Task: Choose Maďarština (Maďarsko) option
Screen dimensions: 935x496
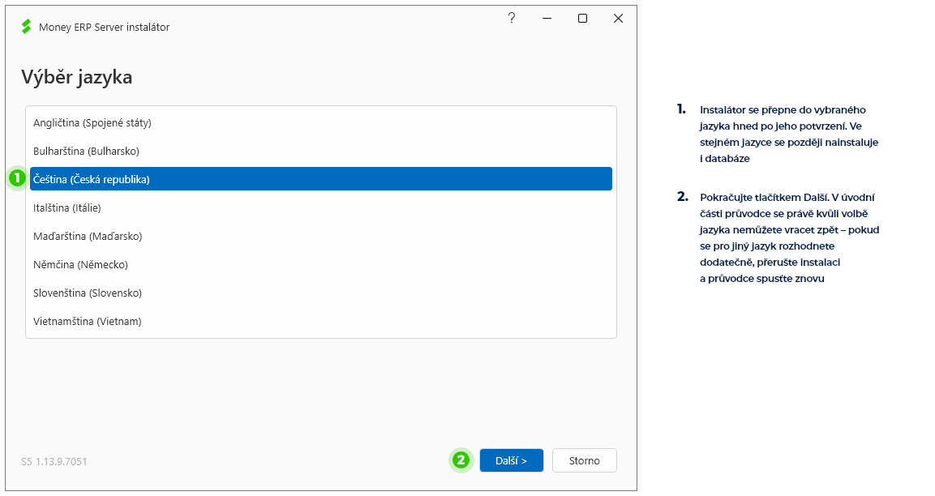Action: pos(321,236)
